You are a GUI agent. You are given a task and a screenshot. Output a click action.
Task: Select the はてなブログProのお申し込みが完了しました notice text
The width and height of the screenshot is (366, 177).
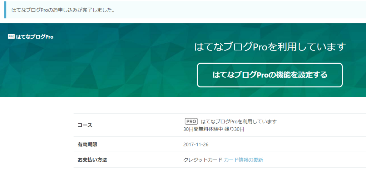coord(63,10)
